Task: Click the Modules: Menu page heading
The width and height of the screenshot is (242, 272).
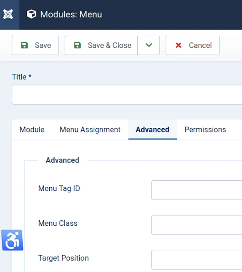Action: [x=71, y=15]
